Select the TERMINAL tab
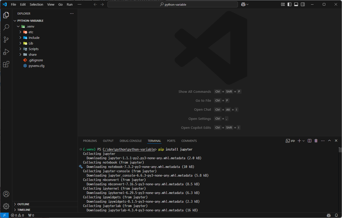This screenshot has height=218, width=342. (x=154, y=141)
